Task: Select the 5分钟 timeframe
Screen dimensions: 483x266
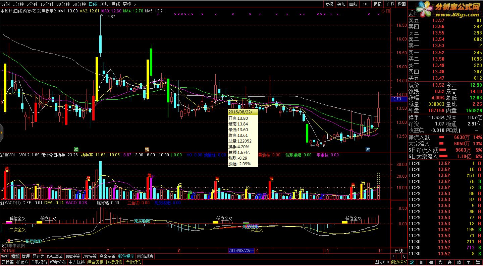Action: [32, 4]
